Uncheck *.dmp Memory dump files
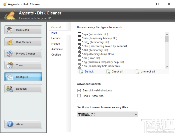The width and height of the screenshot is (175, 133). (x=80, y=54)
